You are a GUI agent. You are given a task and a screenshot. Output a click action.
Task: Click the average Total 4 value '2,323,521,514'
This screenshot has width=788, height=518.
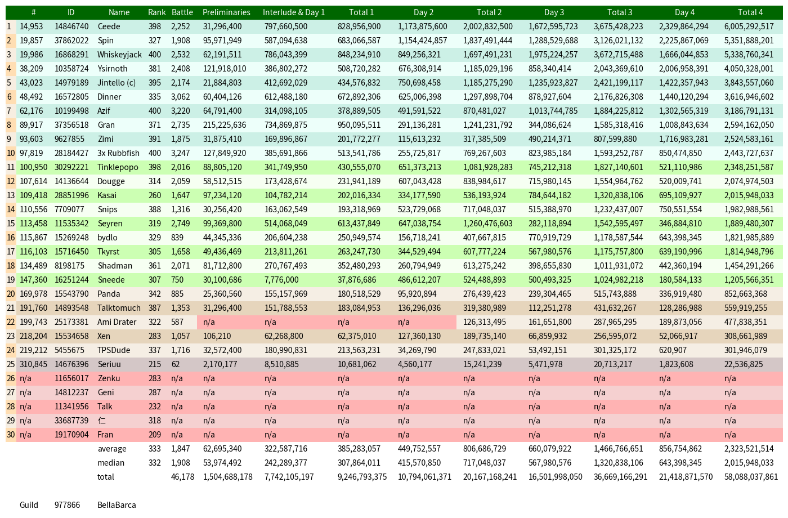click(749, 449)
